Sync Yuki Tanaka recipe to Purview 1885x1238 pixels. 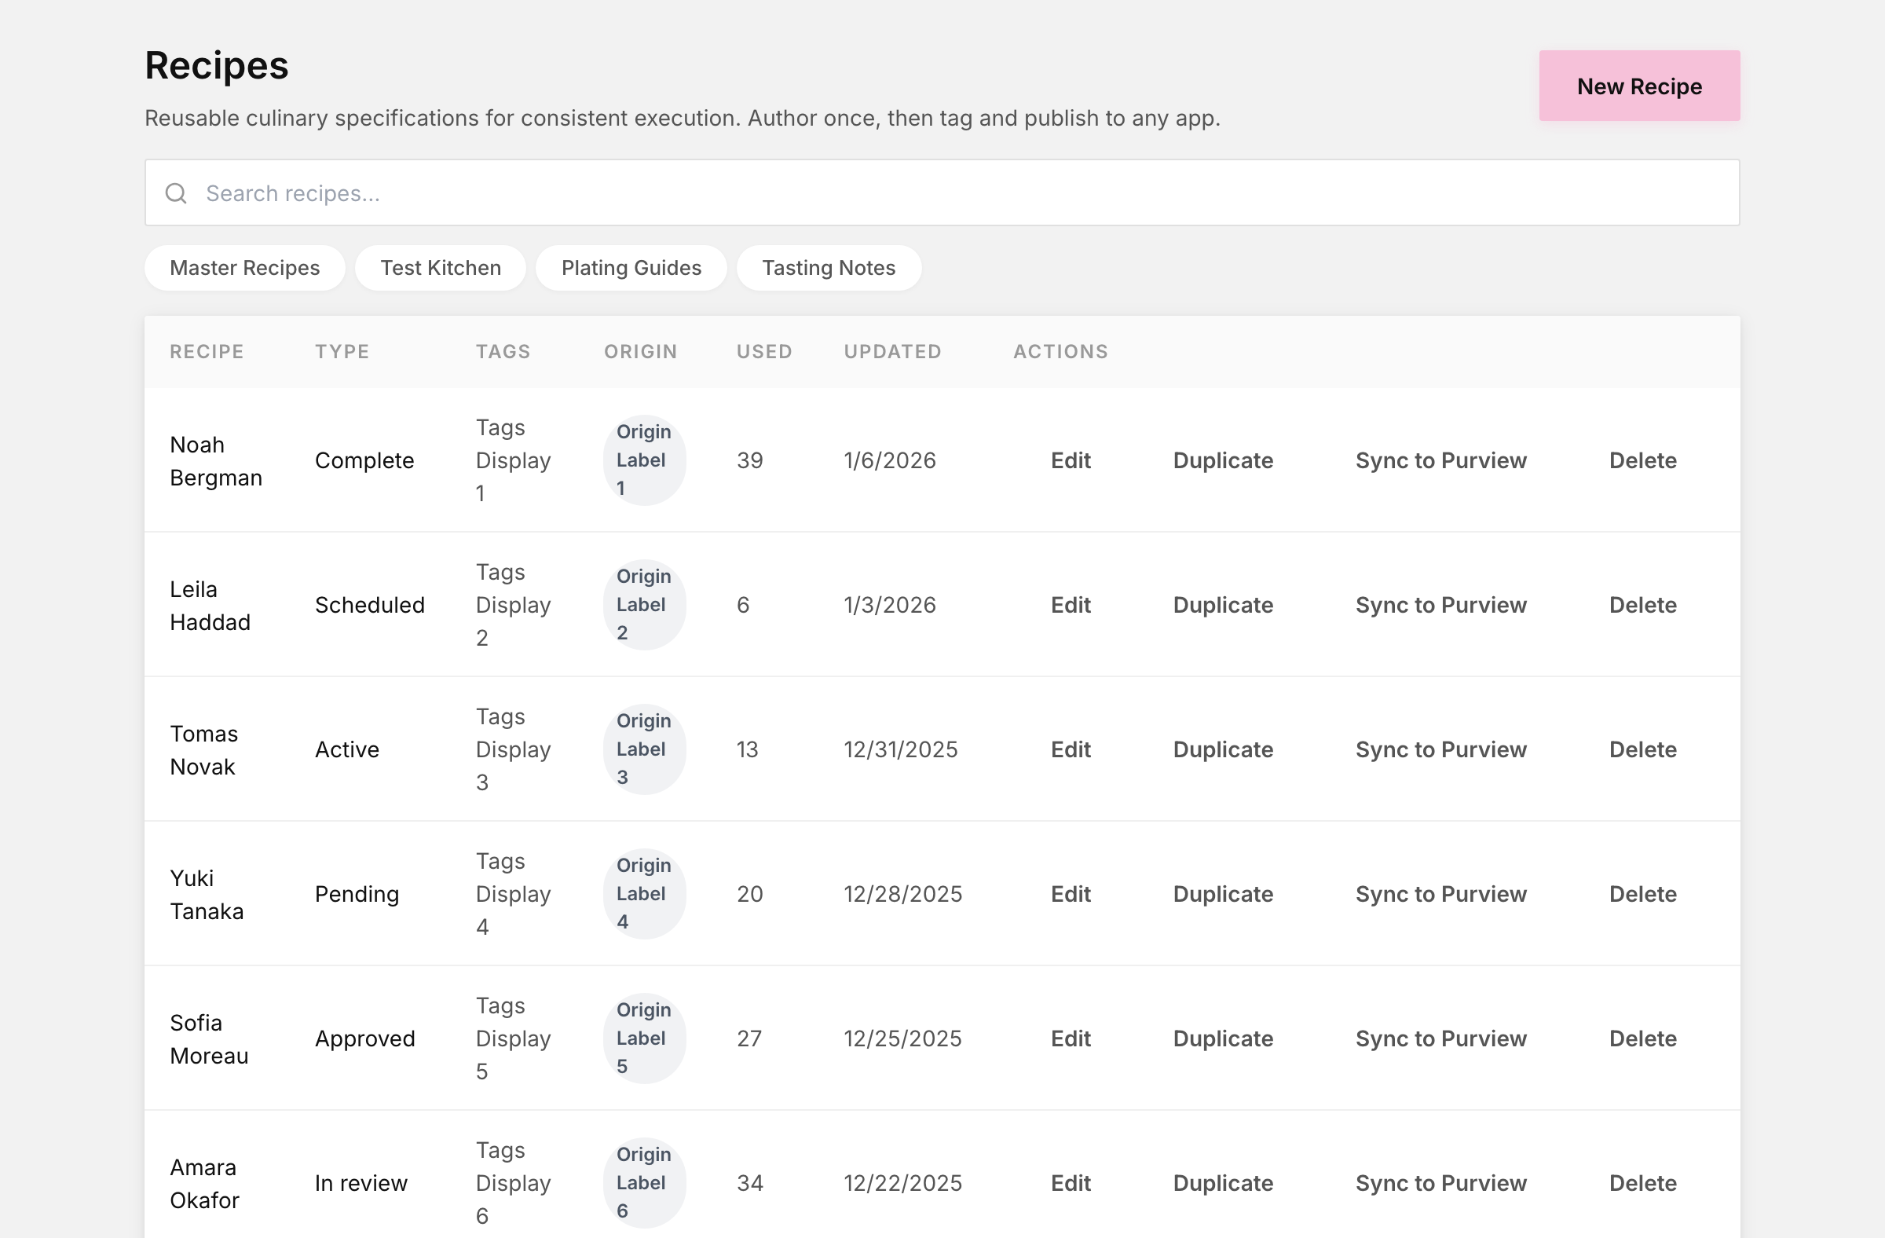(x=1440, y=894)
